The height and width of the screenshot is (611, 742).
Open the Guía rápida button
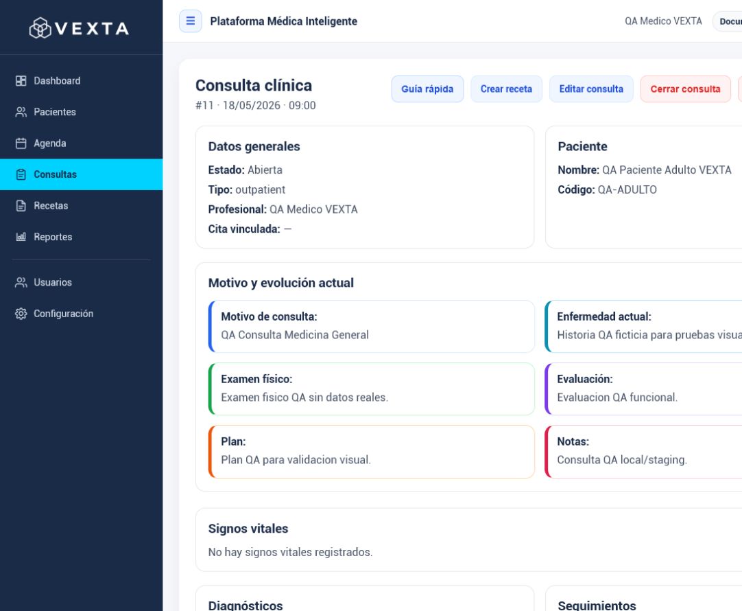tap(427, 89)
